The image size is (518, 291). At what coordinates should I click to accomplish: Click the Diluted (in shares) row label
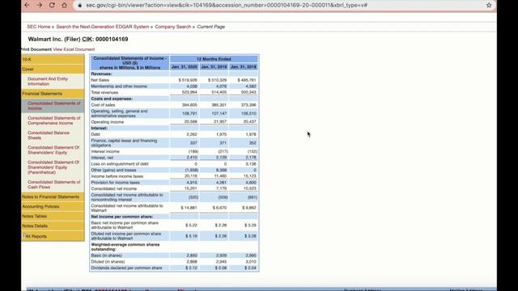coord(108,262)
